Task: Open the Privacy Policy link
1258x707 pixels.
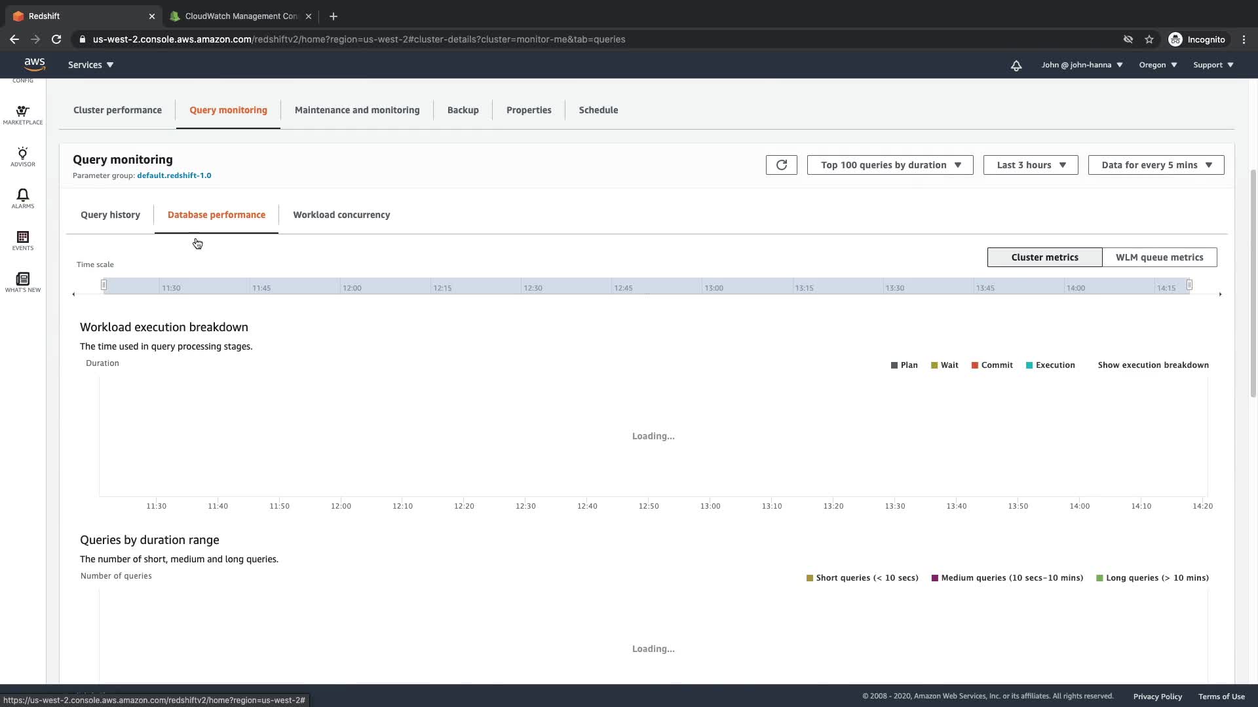Action: pyautogui.click(x=1157, y=697)
